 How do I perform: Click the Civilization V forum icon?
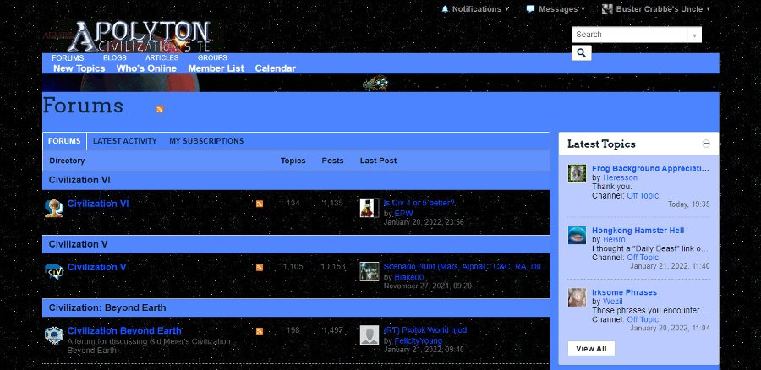tap(54, 272)
